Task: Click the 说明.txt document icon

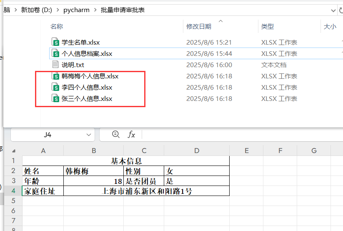Action: tap(55, 65)
